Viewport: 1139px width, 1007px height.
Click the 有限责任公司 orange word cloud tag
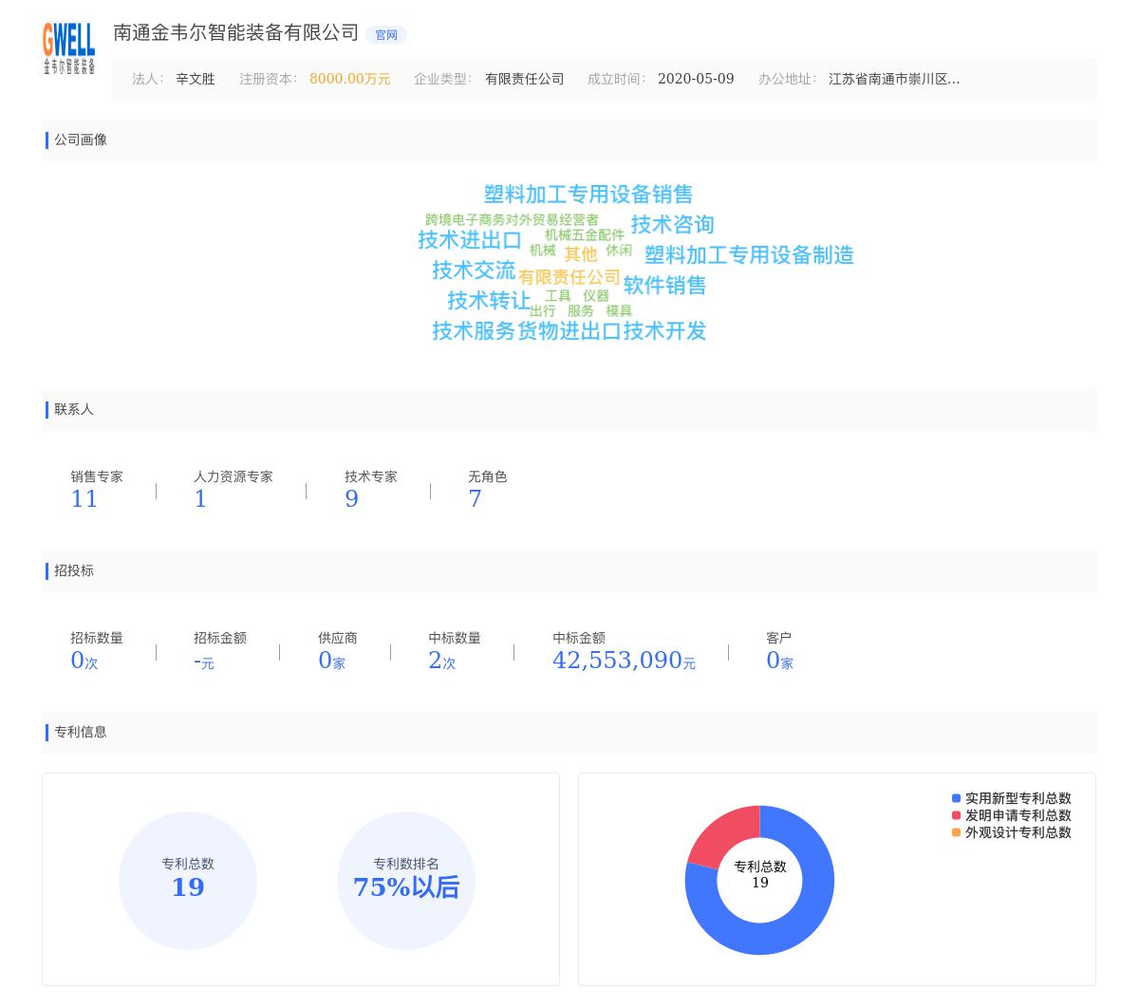coord(569,277)
